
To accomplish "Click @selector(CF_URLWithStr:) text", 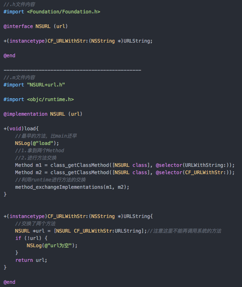I will click(x=194, y=173).
